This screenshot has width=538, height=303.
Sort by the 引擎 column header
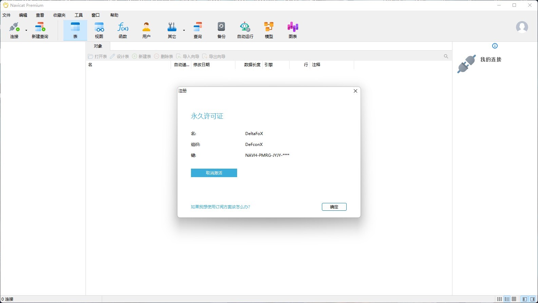click(x=276, y=65)
